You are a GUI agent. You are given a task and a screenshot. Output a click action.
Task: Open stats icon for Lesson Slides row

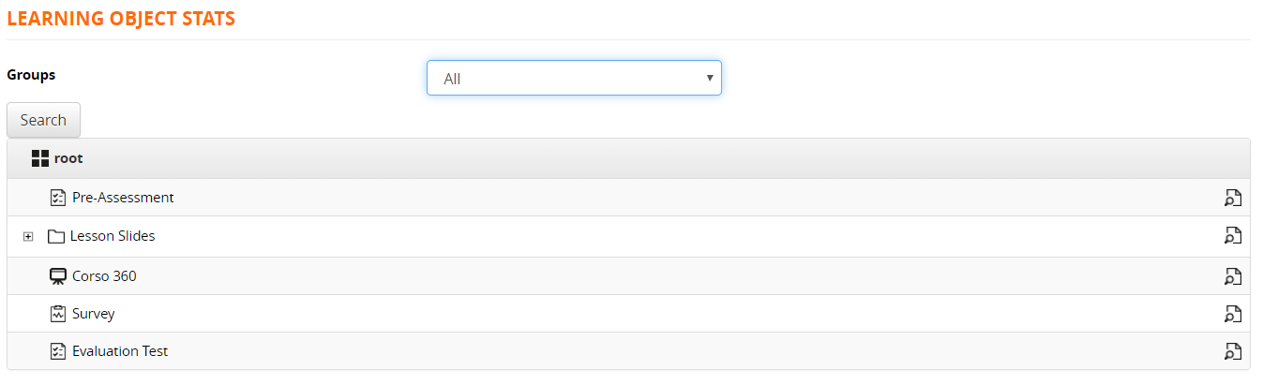pyautogui.click(x=1232, y=236)
